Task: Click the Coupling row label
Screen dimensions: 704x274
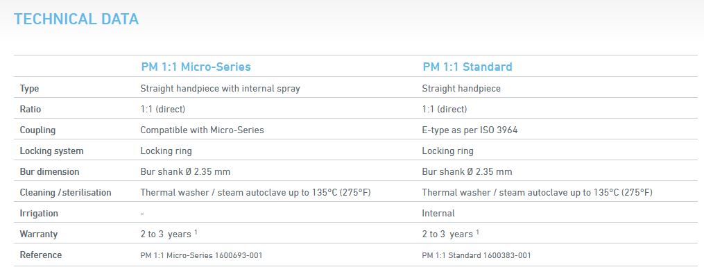Action: click(x=37, y=130)
